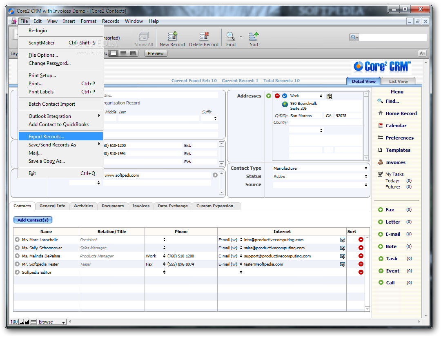Image resolution: width=441 pixels, height=337 pixels.
Task: Switch to form view layout icon
Action: (x=113, y=53)
